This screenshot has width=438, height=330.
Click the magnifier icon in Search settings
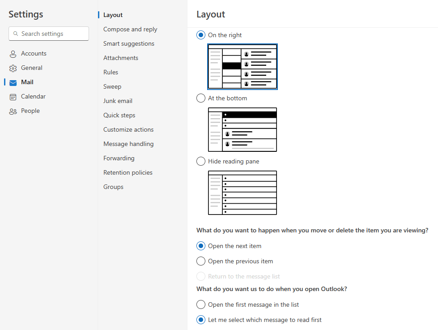coord(16,34)
